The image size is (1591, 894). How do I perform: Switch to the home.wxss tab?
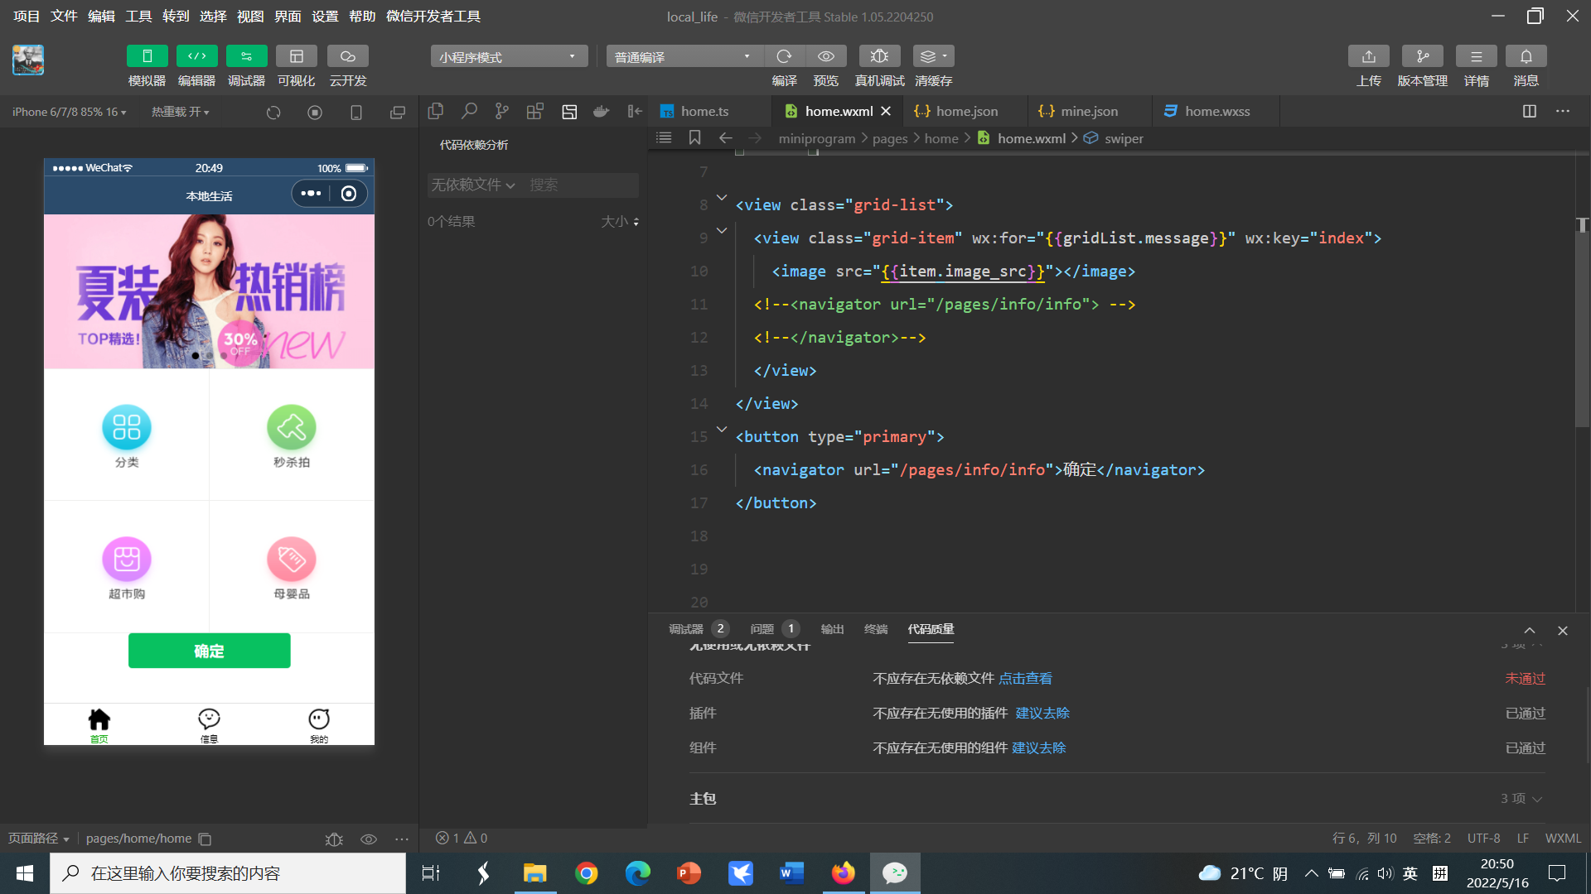click(1216, 111)
